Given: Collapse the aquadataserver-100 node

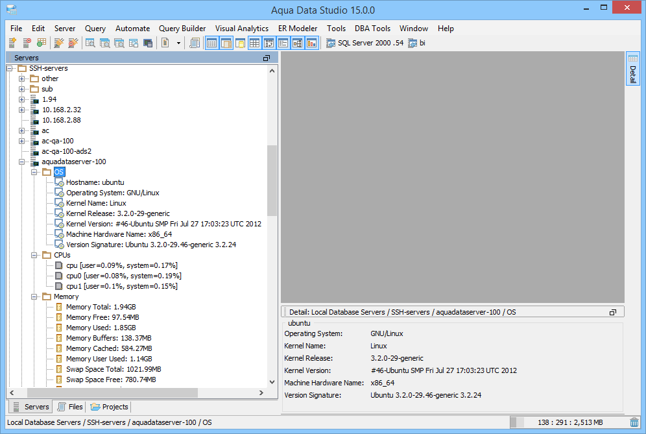Looking at the screenshot, I should click(22, 162).
